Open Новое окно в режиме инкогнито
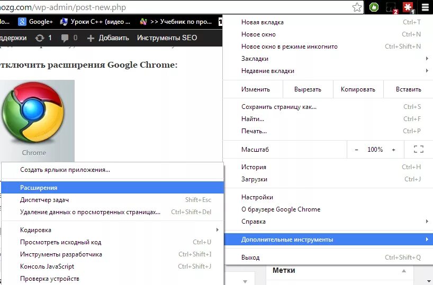Viewport: 433px width, 285px height. (x=328, y=47)
